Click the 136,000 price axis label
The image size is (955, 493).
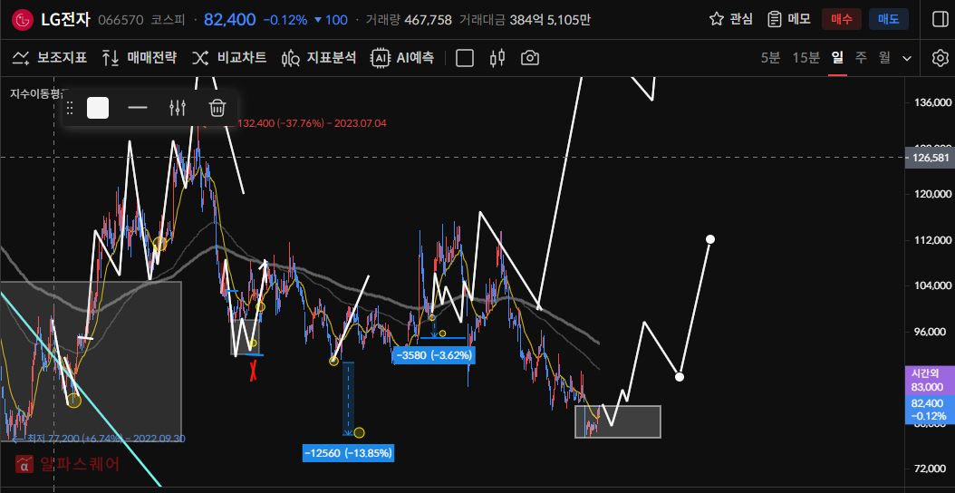(931, 101)
